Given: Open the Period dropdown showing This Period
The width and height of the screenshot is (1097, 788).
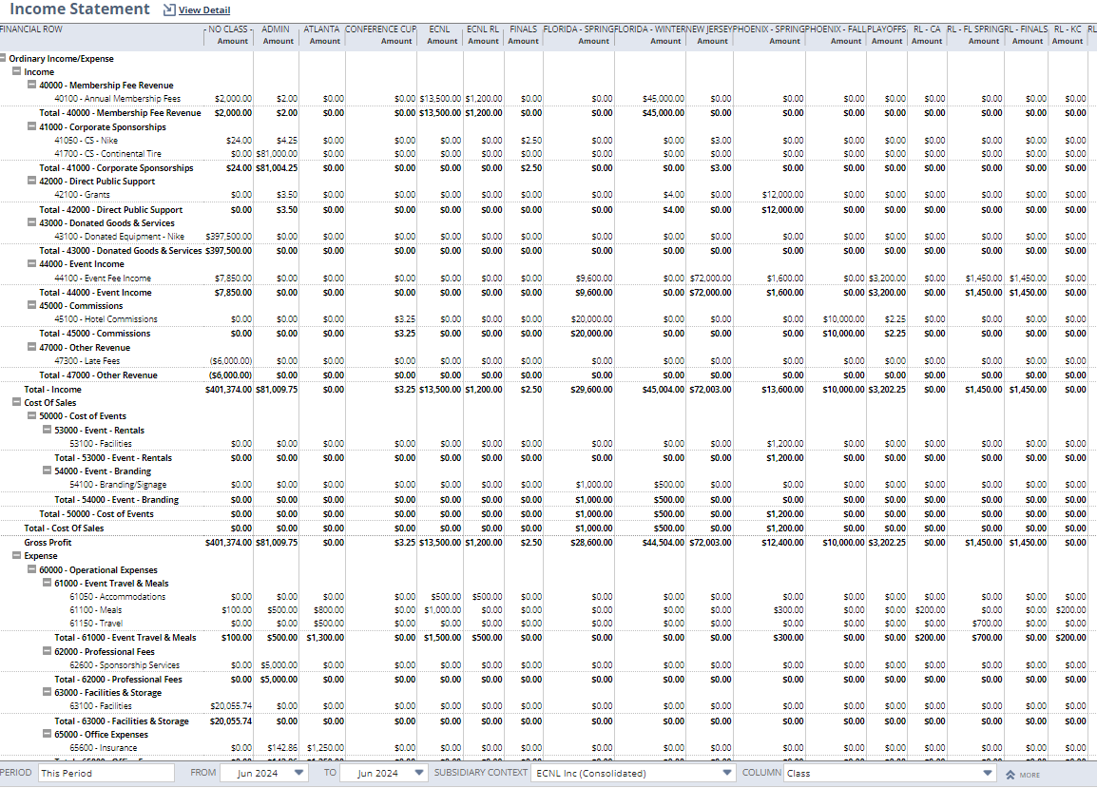Looking at the screenshot, I should point(106,773).
